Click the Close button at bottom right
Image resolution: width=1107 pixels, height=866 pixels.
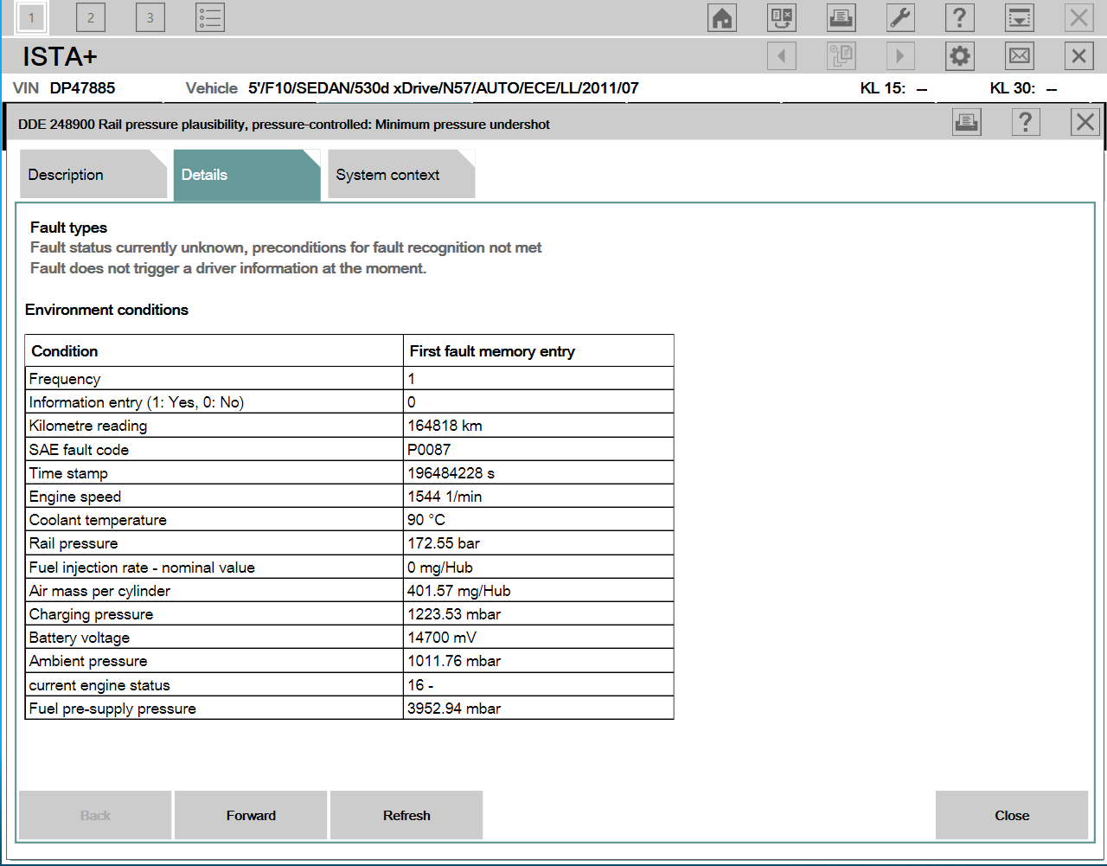tap(1011, 816)
